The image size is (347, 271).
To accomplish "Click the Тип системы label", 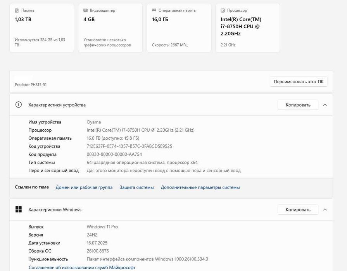I will point(41,163).
